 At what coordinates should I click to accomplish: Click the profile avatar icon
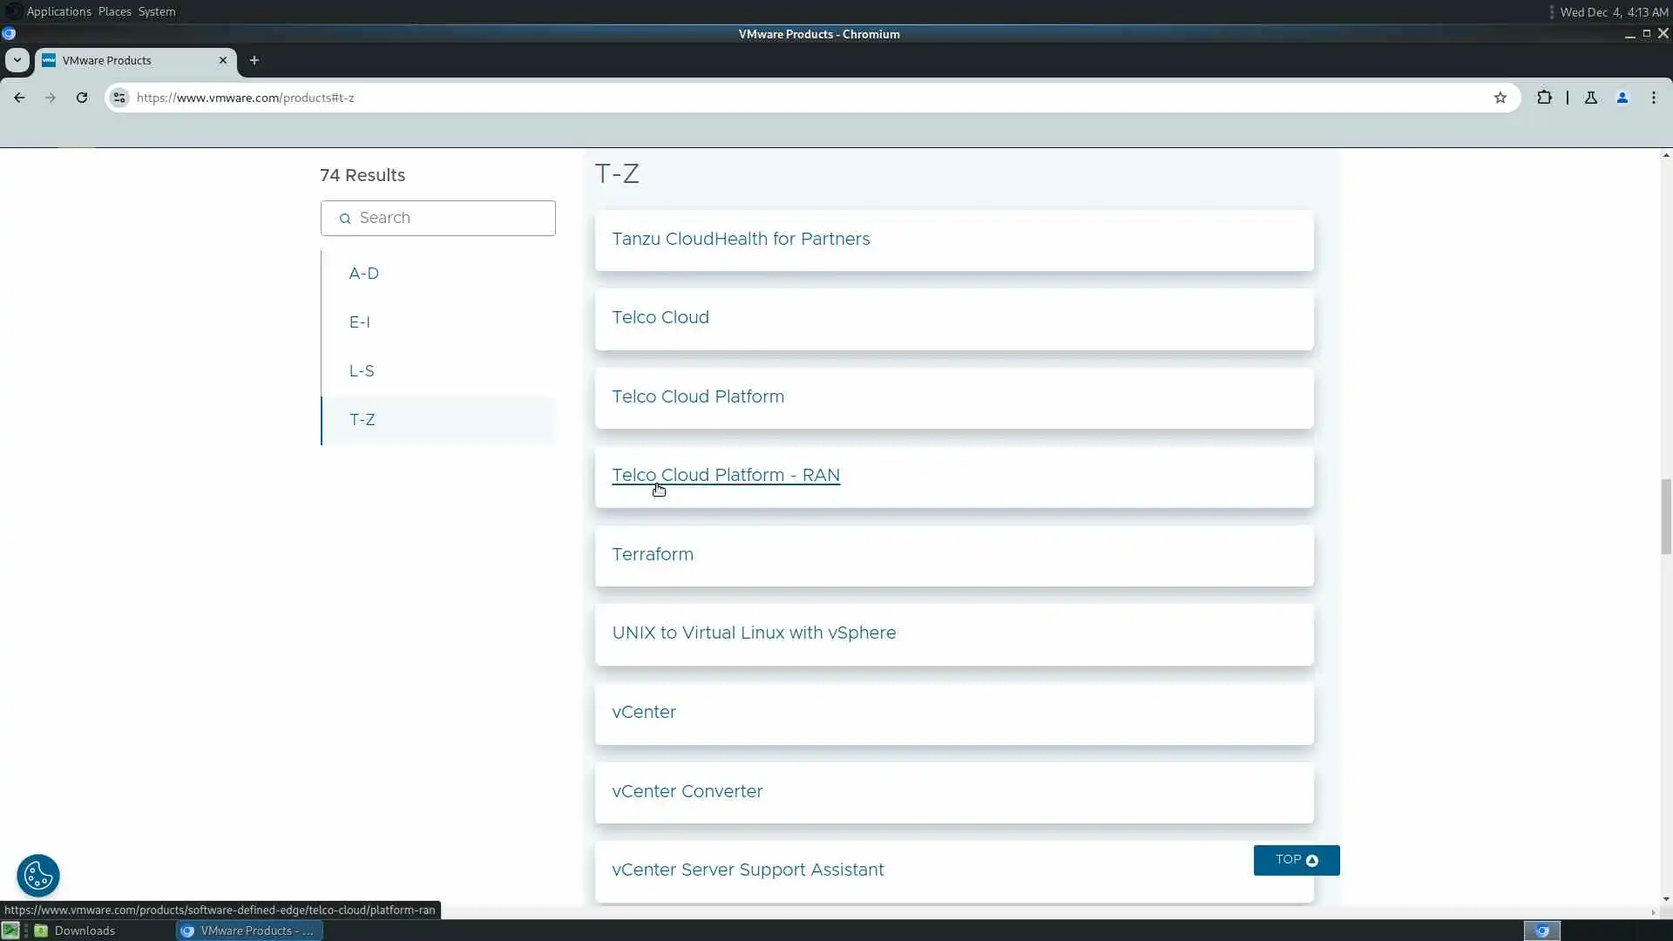coord(1622,98)
